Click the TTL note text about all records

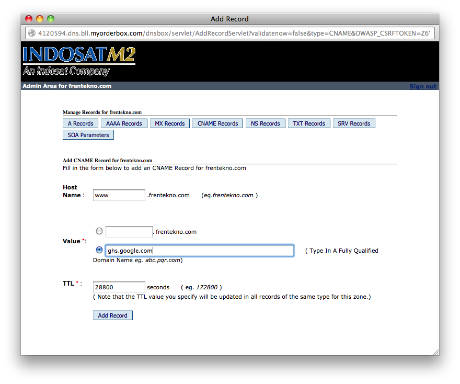coord(232,297)
